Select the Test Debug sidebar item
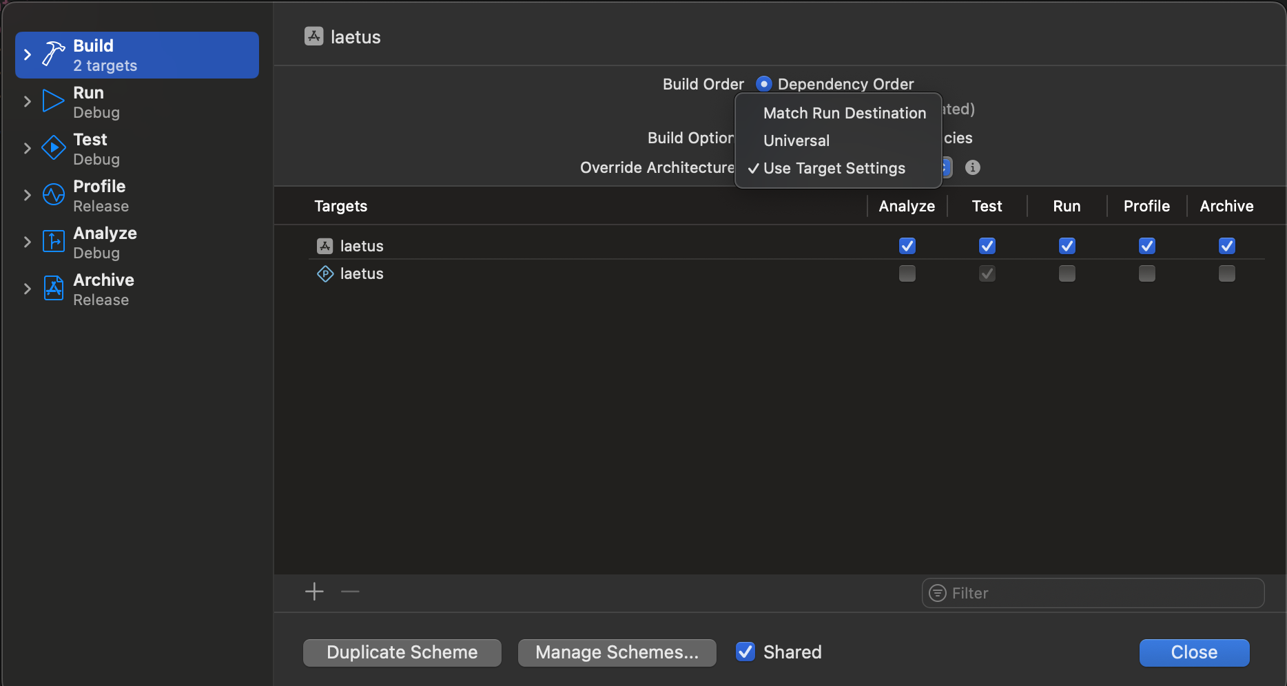This screenshot has height=686, width=1287. pos(137,149)
